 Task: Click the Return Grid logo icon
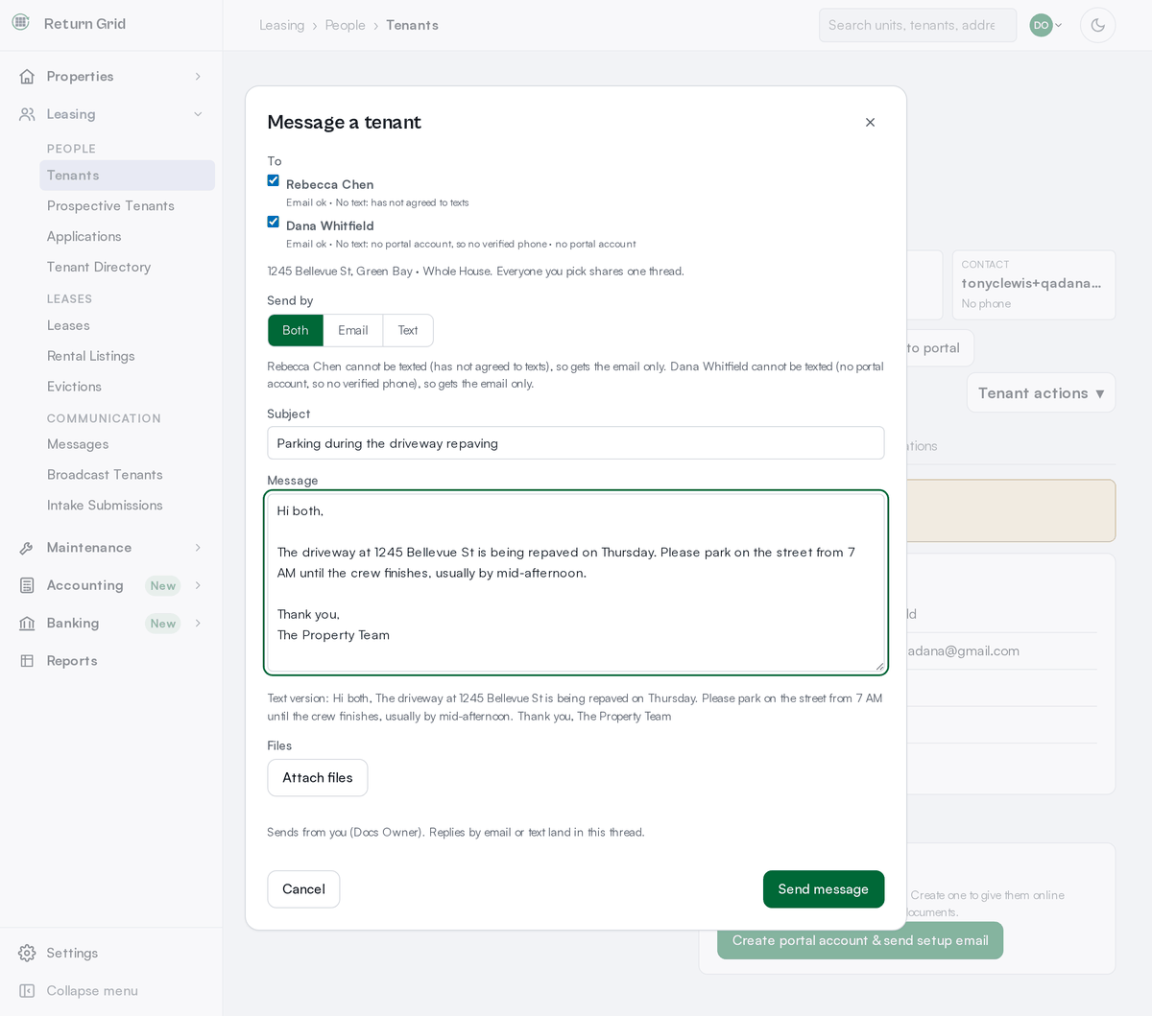(x=21, y=23)
